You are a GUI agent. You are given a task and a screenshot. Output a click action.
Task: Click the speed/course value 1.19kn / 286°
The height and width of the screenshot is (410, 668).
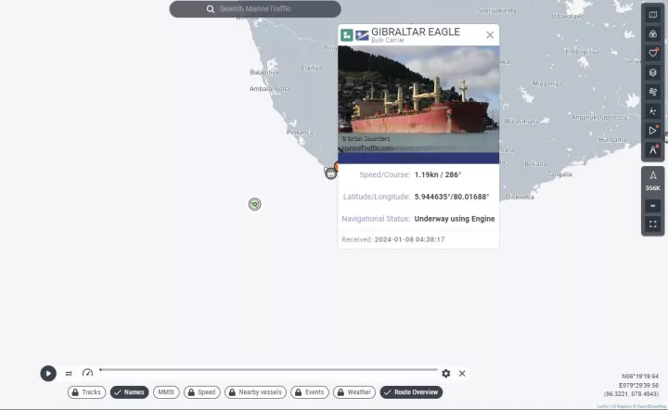click(438, 174)
